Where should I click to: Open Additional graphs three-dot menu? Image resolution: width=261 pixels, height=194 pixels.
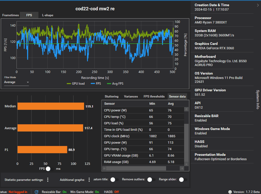click(89, 180)
